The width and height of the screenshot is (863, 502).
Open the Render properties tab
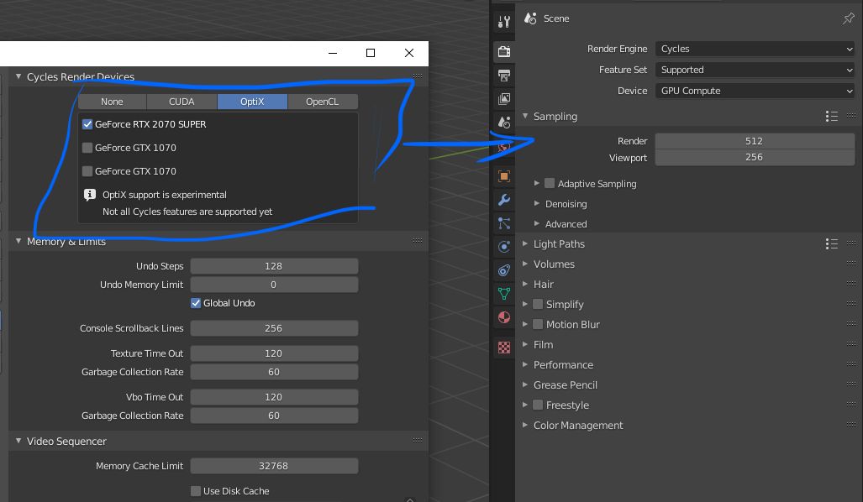pyautogui.click(x=503, y=52)
